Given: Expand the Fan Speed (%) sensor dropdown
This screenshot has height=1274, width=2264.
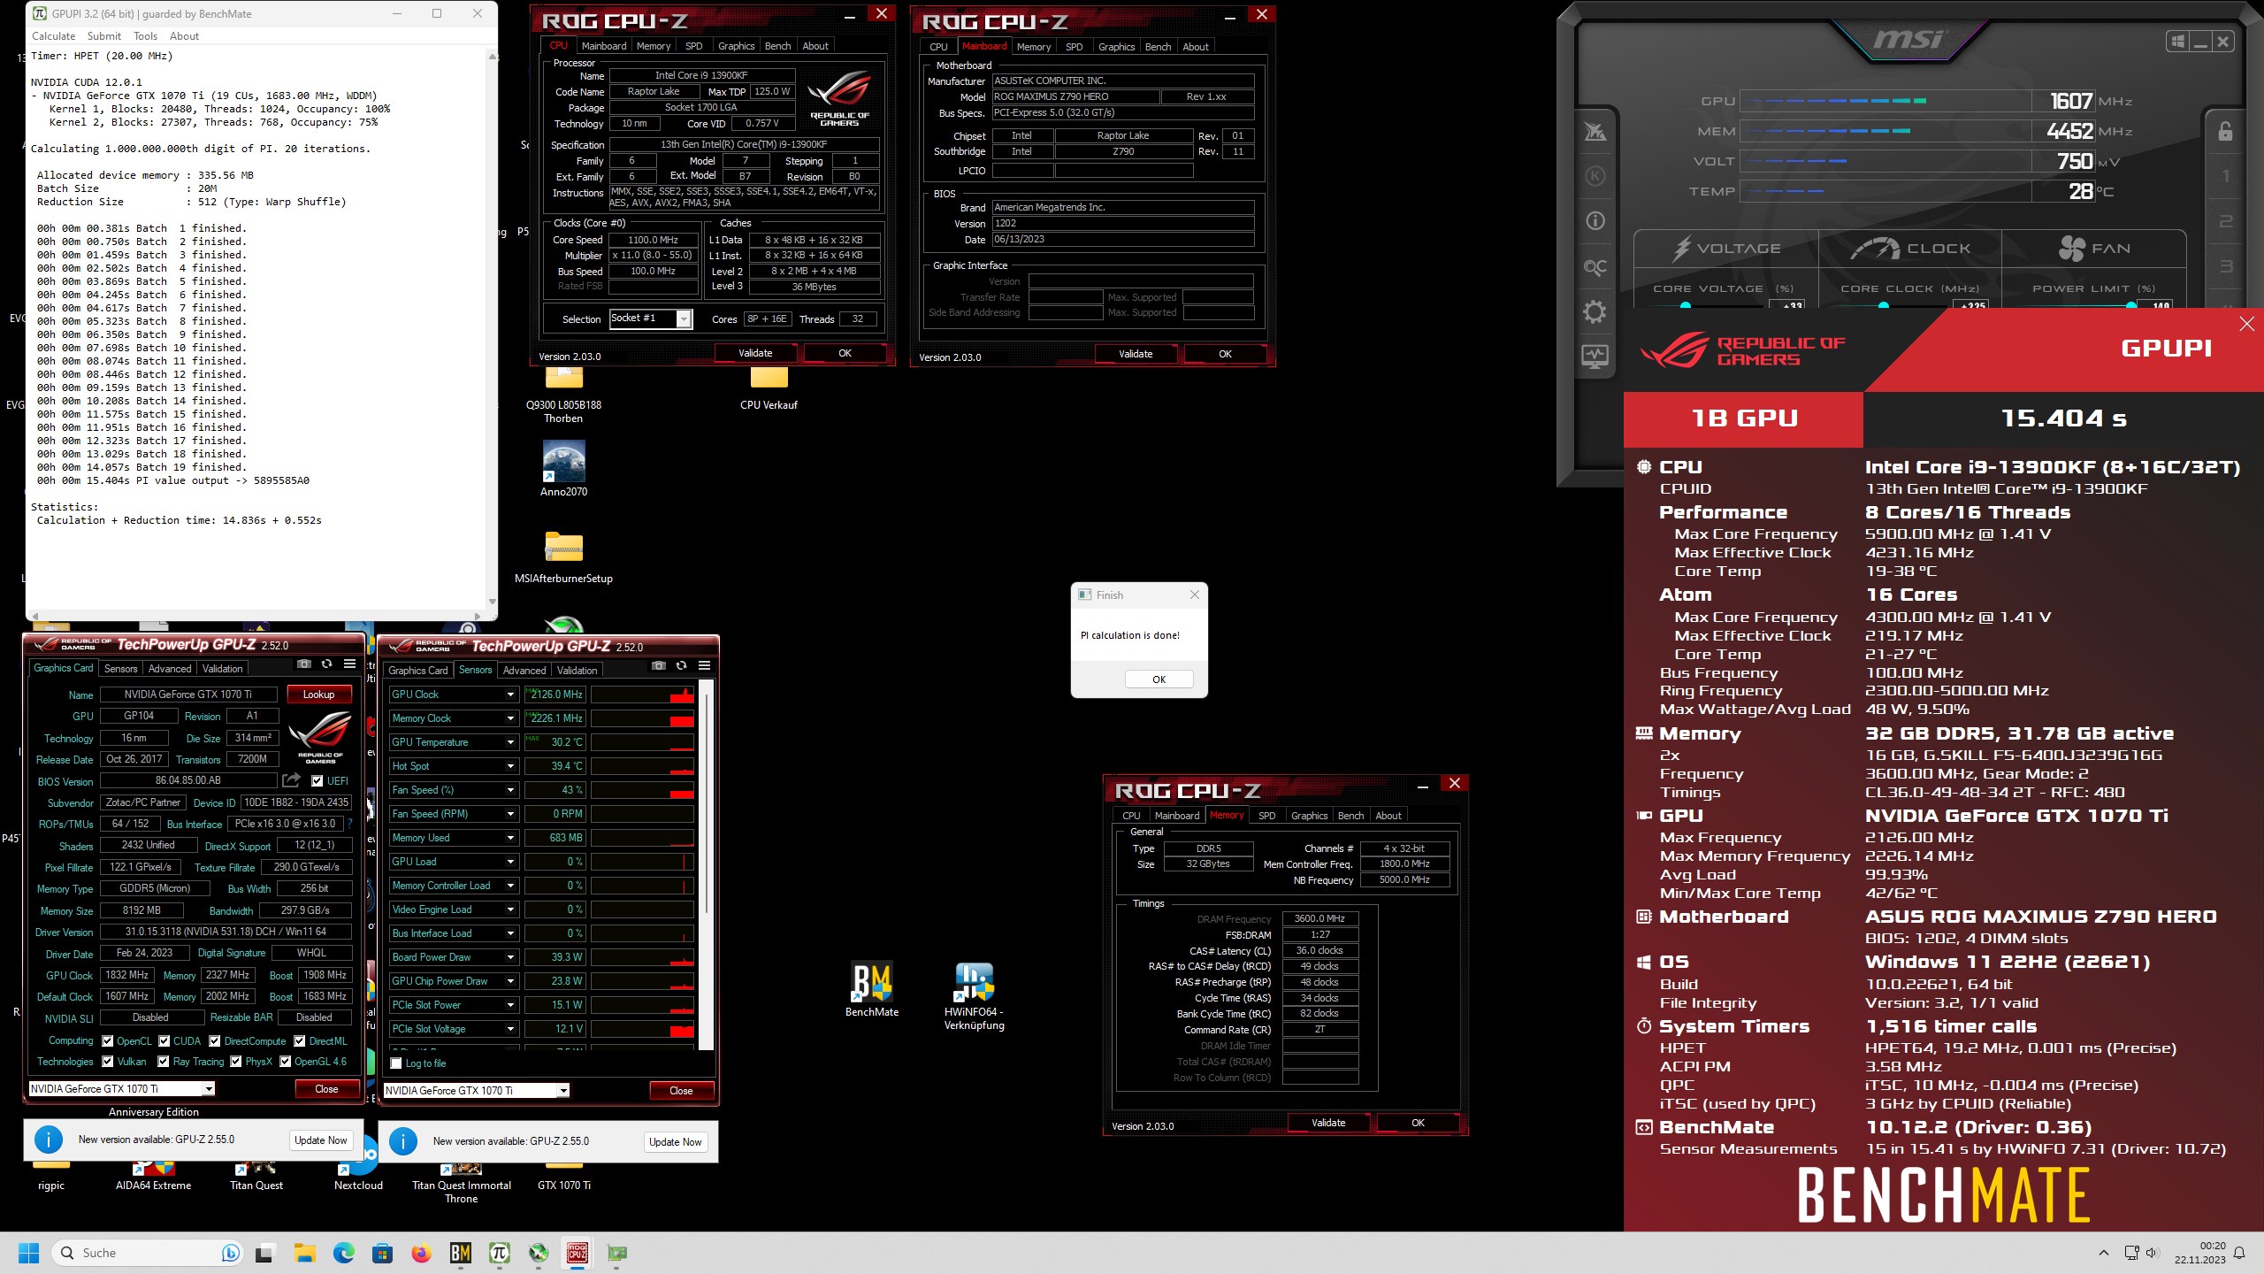Looking at the screenshot, I should [510, 790].
